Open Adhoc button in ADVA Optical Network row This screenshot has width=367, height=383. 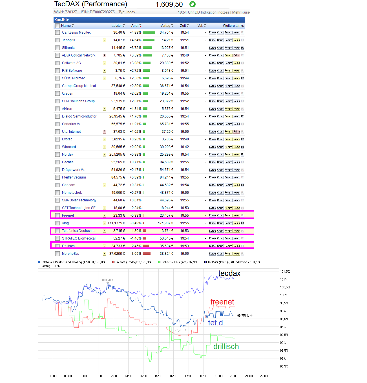coord(237,55)
